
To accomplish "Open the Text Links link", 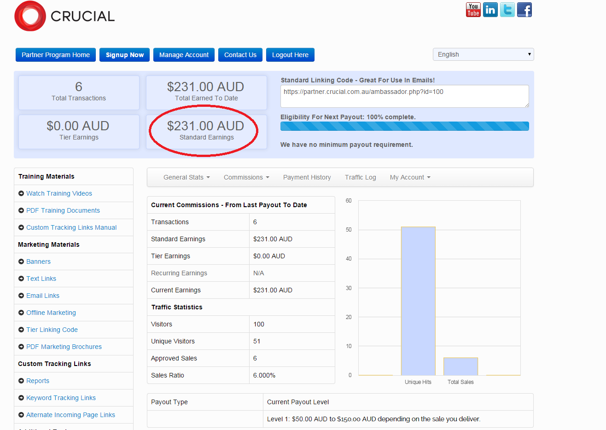I will (x=41, y=279).
